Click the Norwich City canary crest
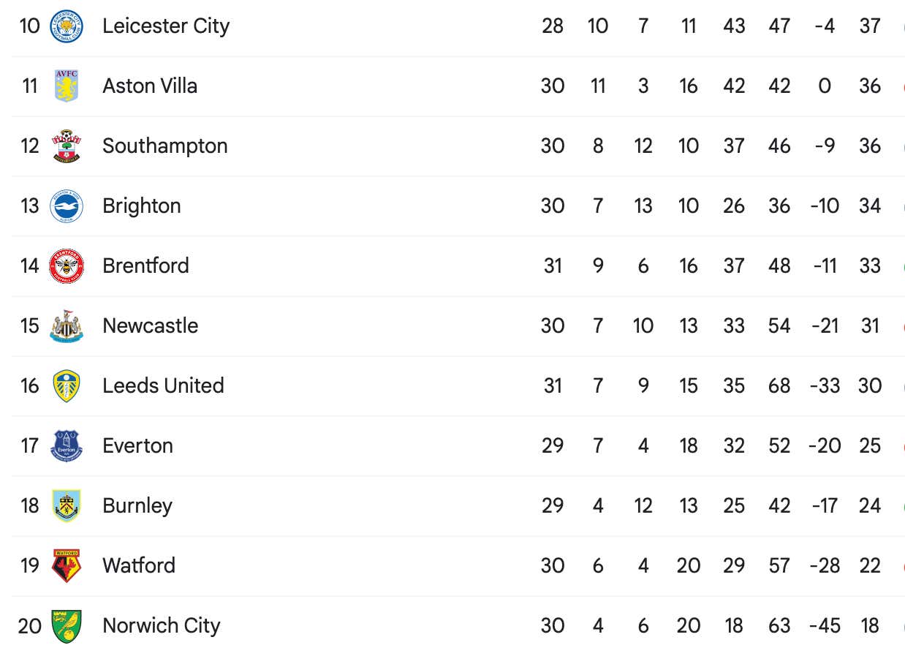The width and height of the screenshot is (905, 667). pyautogui.click(x=67, y=626)
